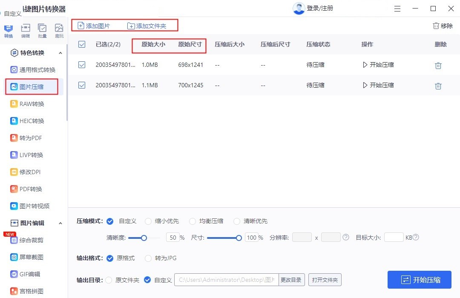Select the 均衡压缩 compression mode

tap(193, 221)
